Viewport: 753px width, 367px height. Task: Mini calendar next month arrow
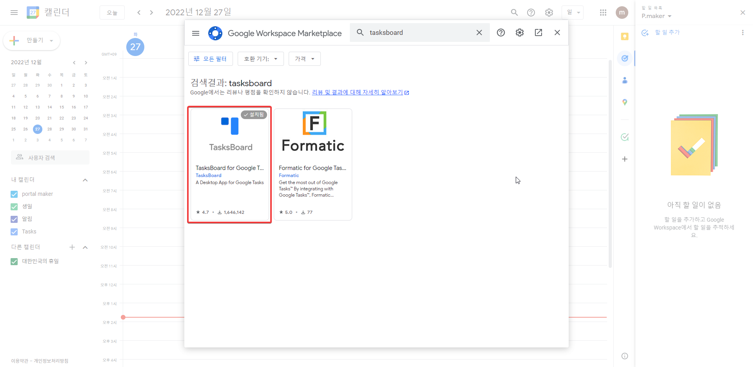tap(86, 63)
